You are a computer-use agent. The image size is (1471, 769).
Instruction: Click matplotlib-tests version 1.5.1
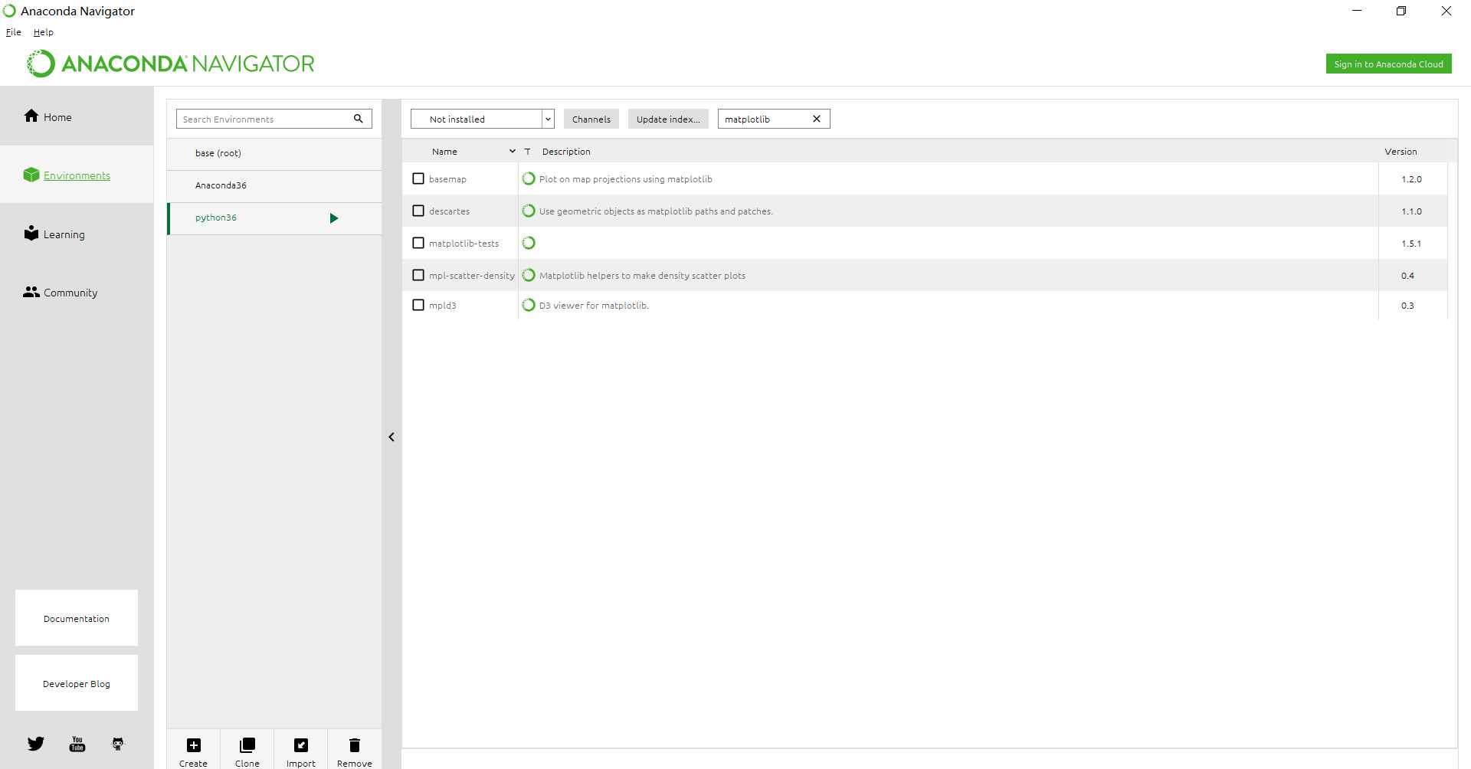pos(1411,244)
